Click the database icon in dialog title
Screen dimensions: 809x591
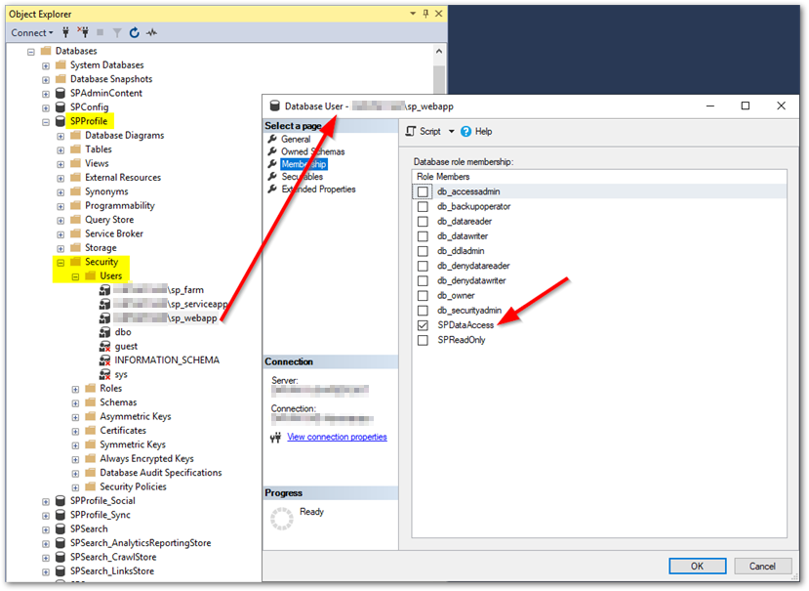pos(275,106)
